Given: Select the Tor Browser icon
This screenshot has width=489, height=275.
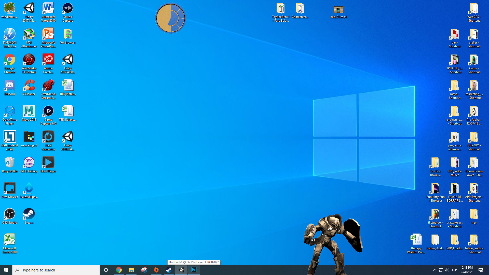Looking at the screenshot, I should click(x=68, y=36).
